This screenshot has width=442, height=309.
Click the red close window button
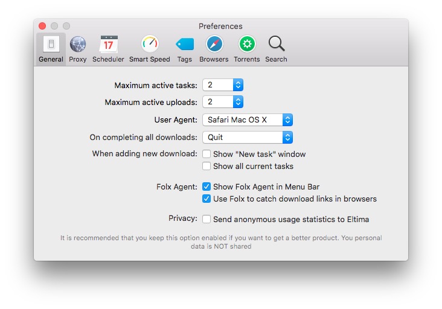coord(42,26)
